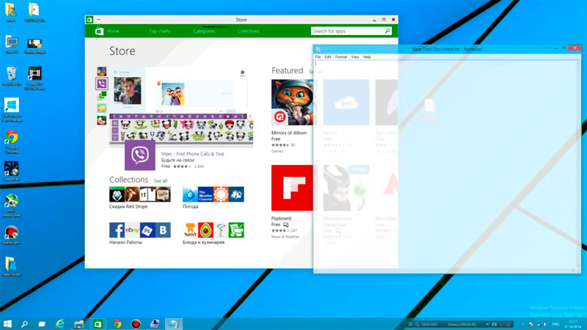Screen dimensions: 587x330
Task: Open Task View from the taskbar
Action: [x=42, y=323]
